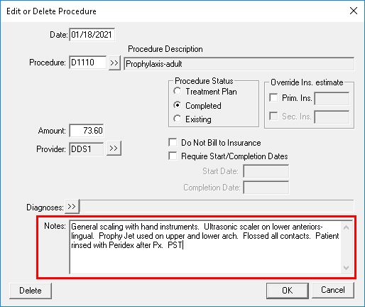Click the Procedure code field D1110

(88, 63)
